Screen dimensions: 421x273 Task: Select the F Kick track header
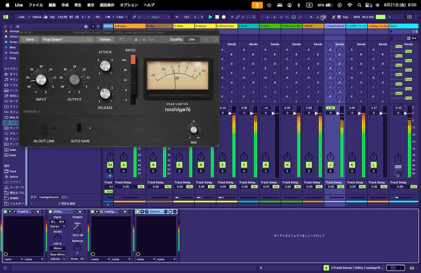248,26
